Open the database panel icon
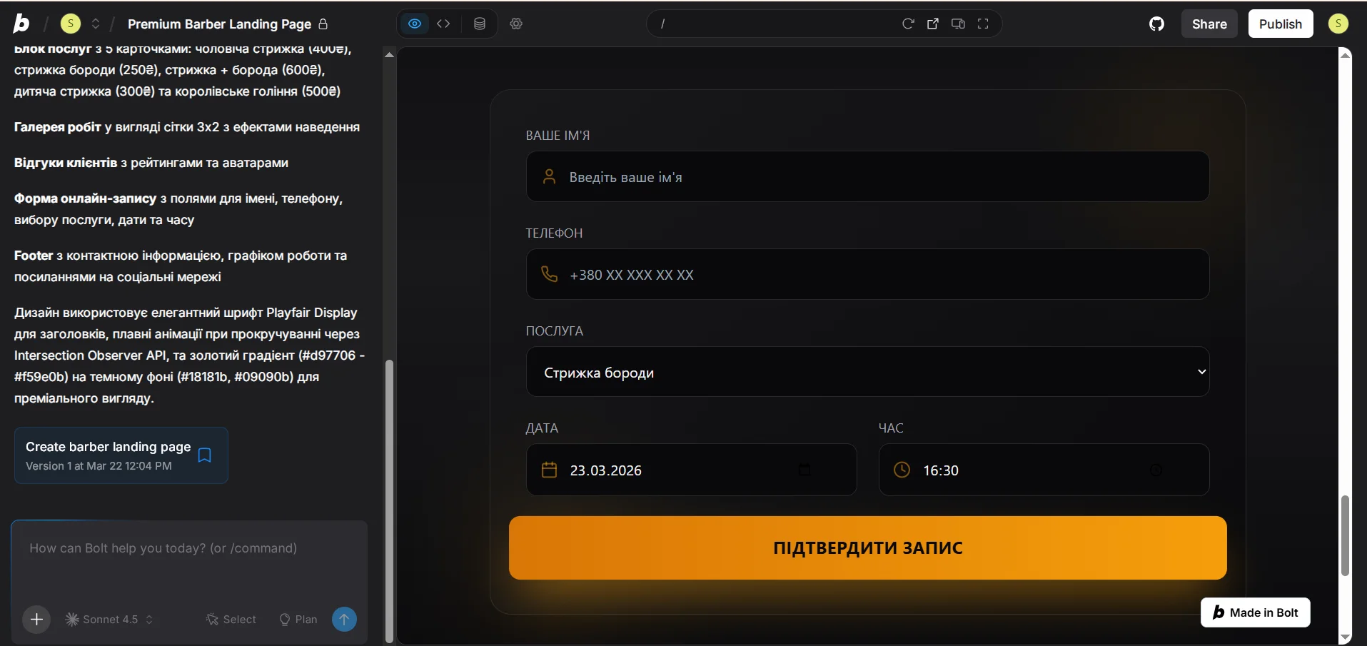Viewport: 1367px width, 646px height. pos(480,24)
